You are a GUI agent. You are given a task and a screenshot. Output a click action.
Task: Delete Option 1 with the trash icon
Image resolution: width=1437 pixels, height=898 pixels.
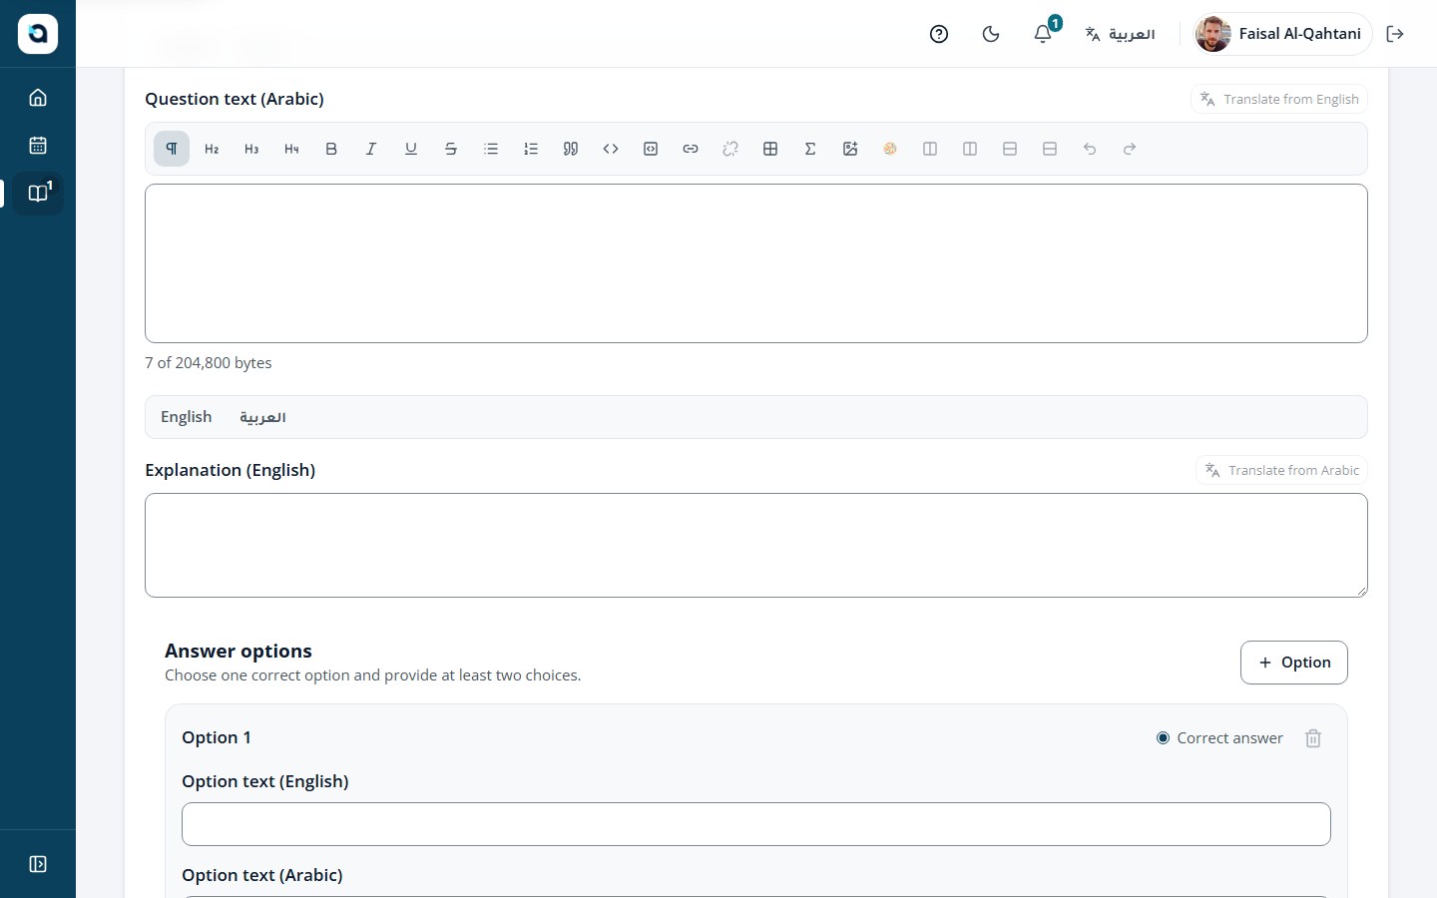click(x=1313, y=738)
